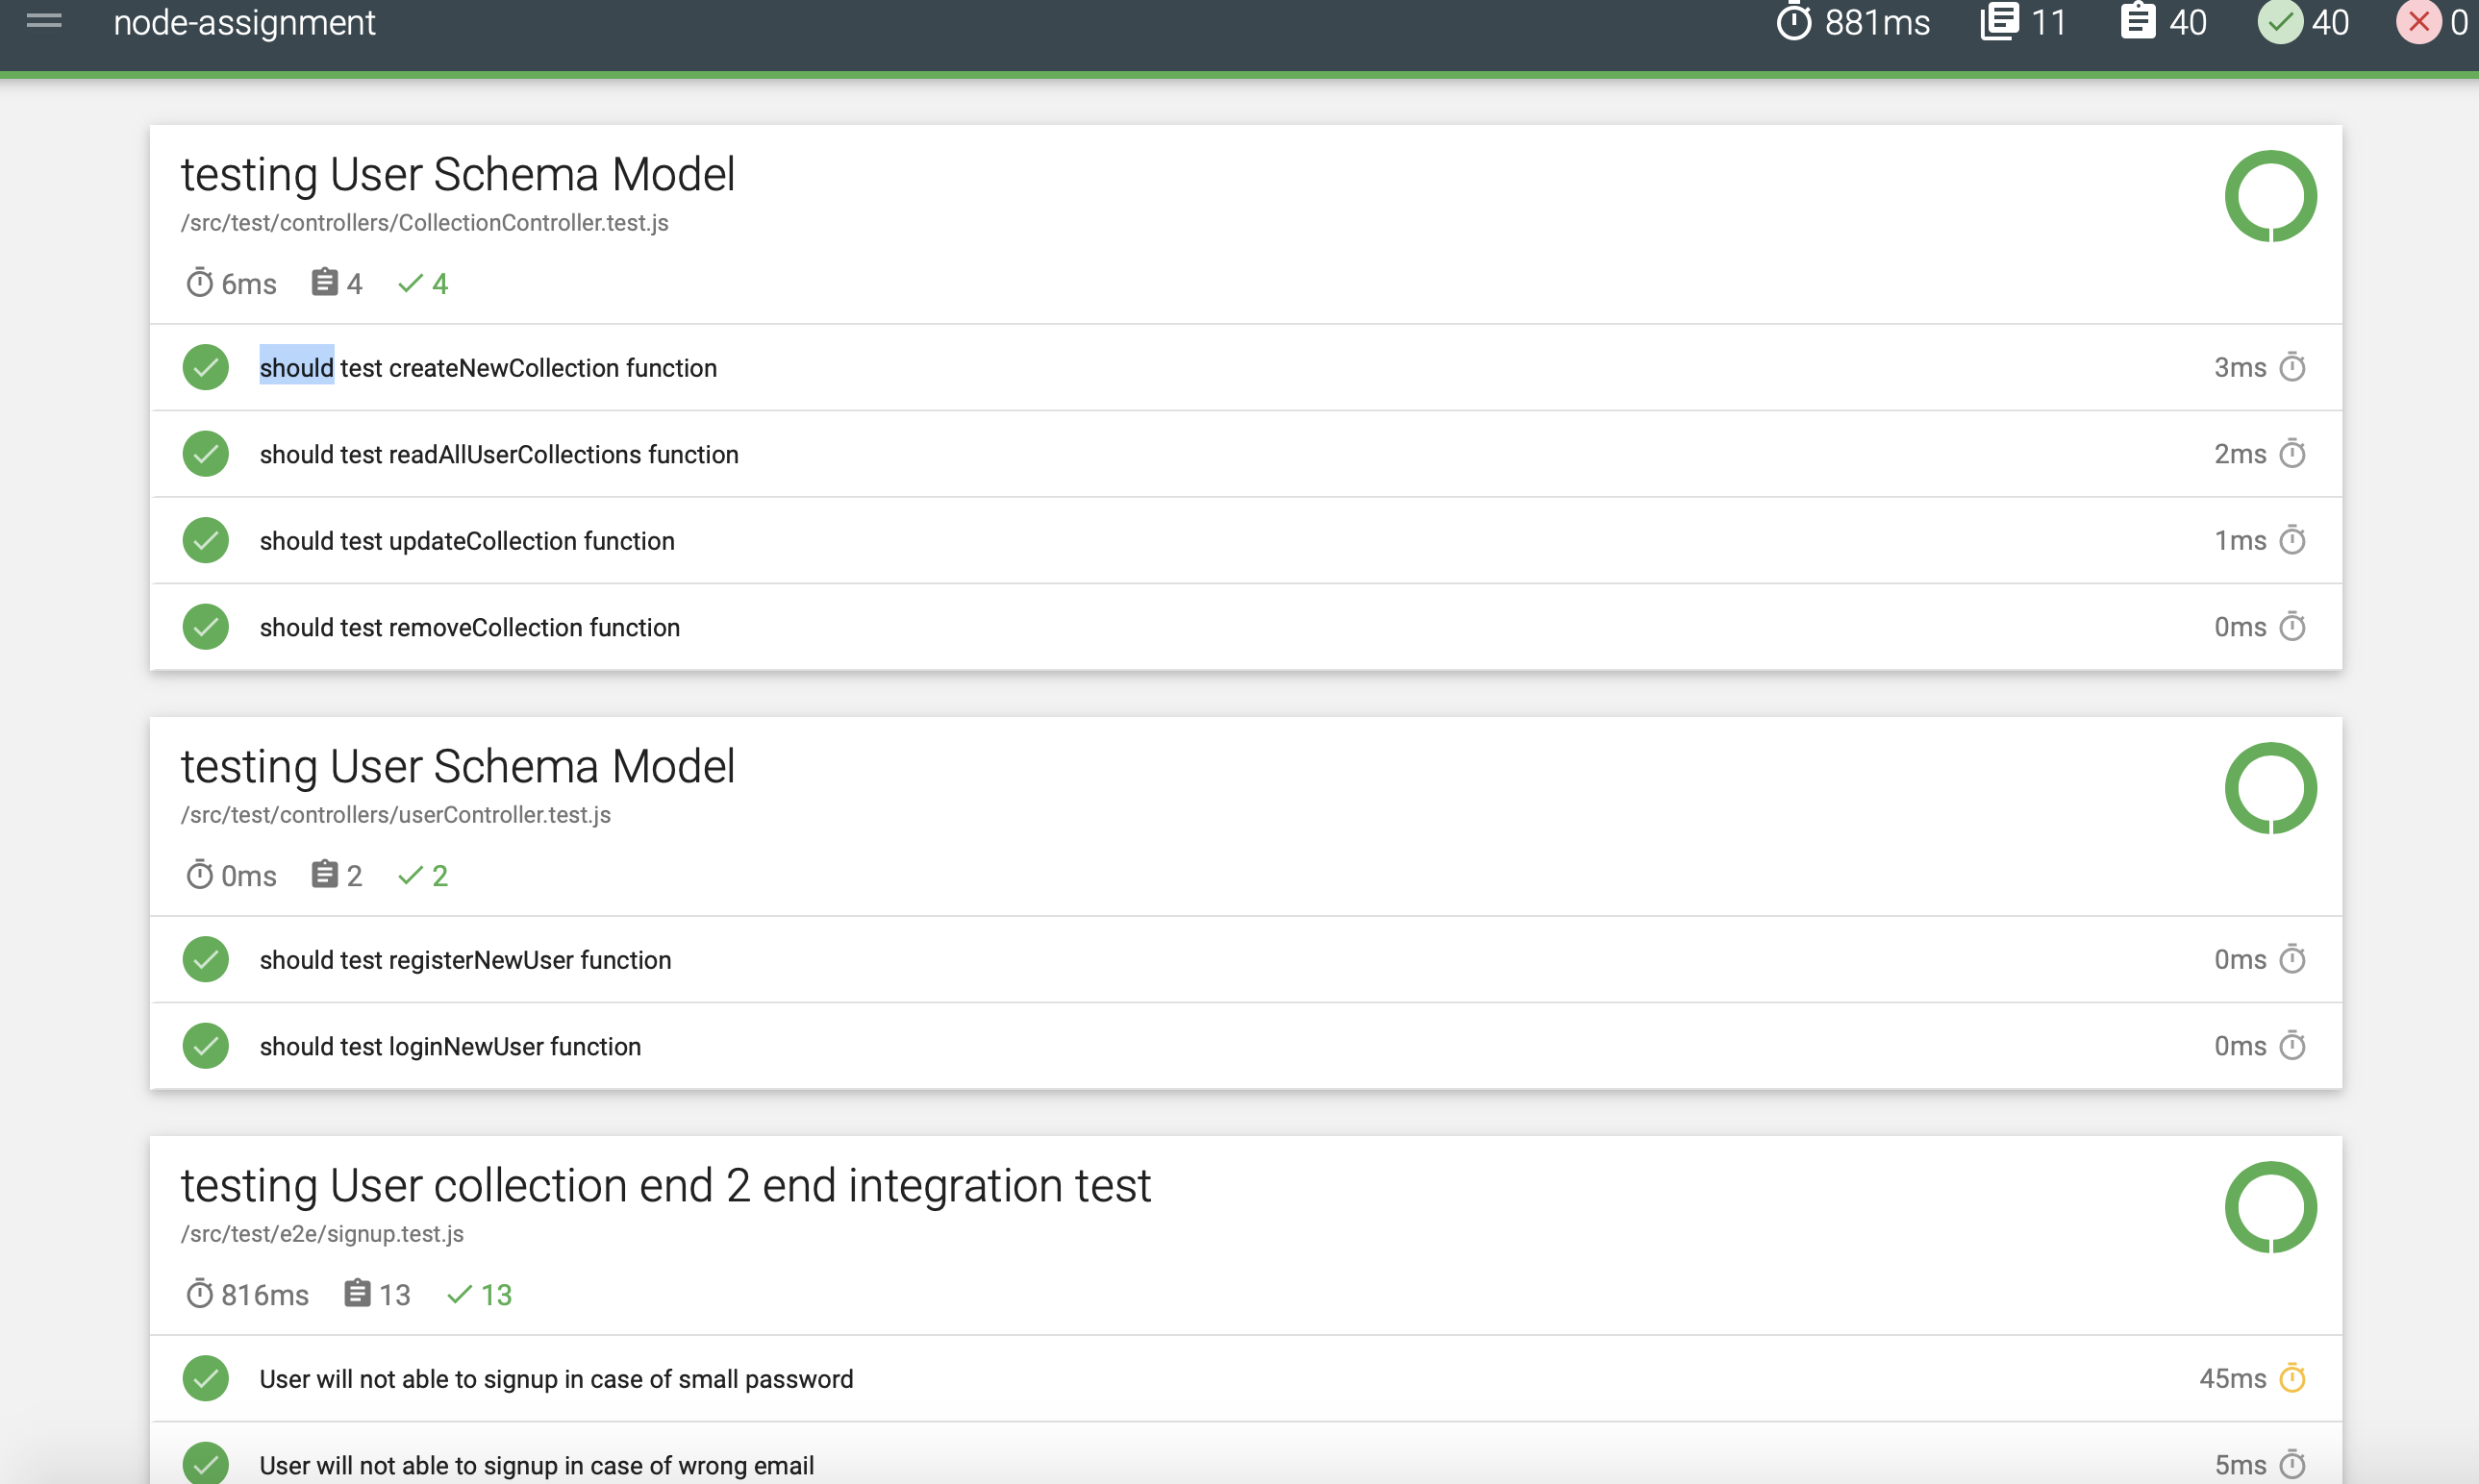Image resolution: width=2479 pixels, height=1484 pixels.
Task: Click the passed tests green check icon
Action: pos(2279,21)
